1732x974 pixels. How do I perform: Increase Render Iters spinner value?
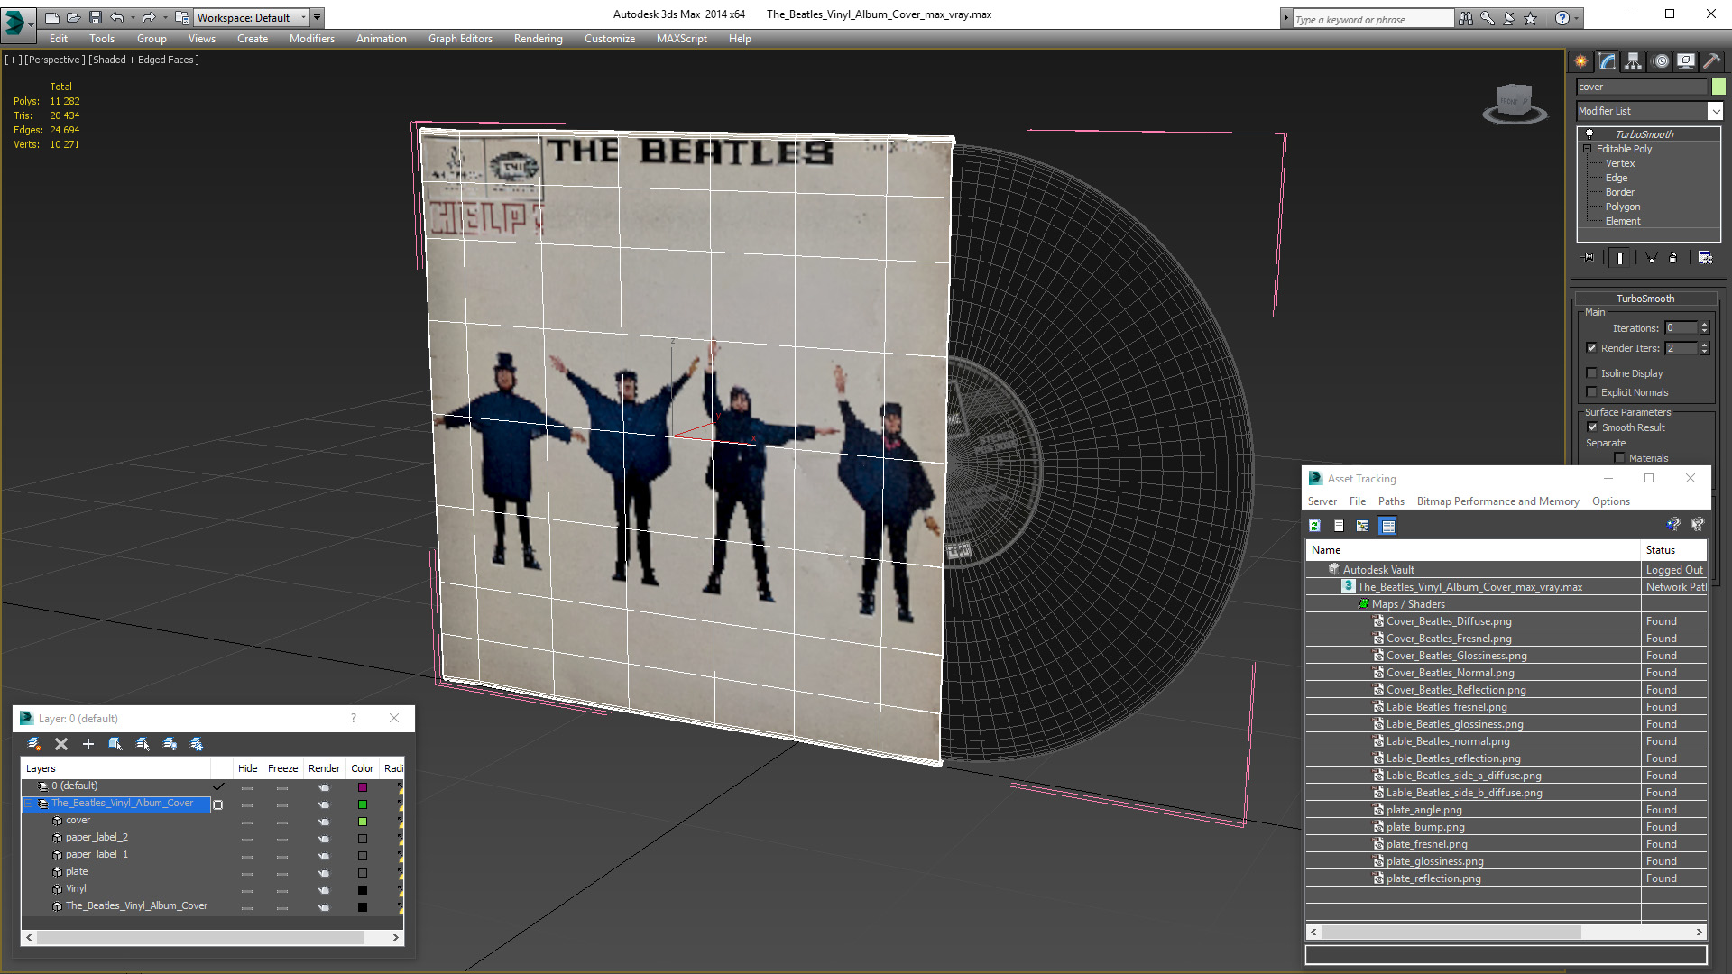pyautogui.click(x=1705, y=345)
